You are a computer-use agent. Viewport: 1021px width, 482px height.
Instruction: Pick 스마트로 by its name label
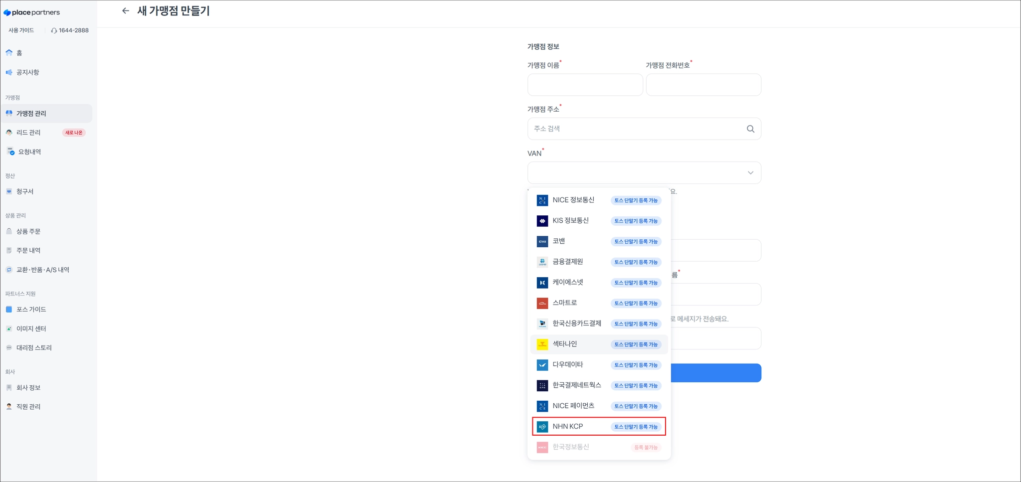click(565, 303)
